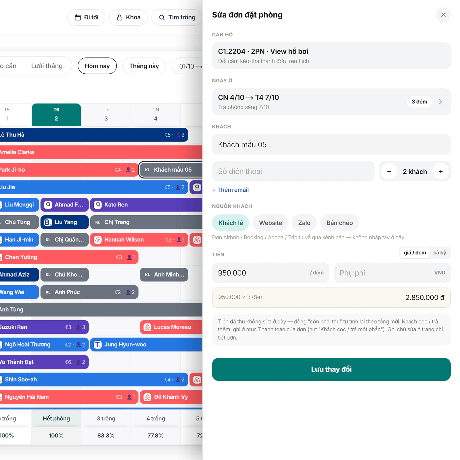Image resolution: width=460 pixels, height=460 pixels.
Task: Click Lưu thay đổi to save changes
Action: [331, 369]
